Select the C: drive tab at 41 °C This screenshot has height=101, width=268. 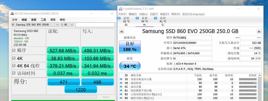163,21
